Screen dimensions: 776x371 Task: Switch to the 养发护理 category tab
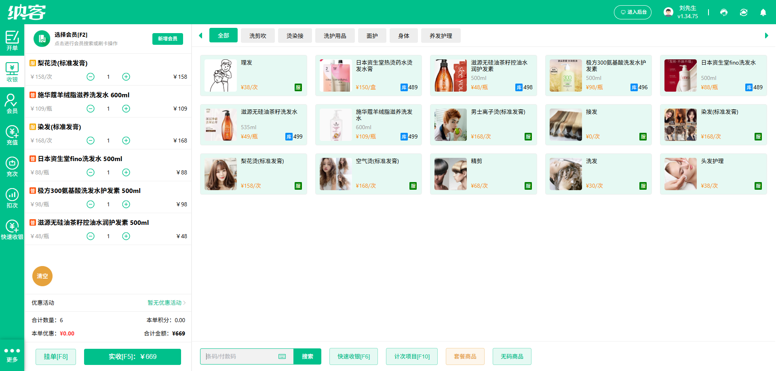(x=441, y=36)
